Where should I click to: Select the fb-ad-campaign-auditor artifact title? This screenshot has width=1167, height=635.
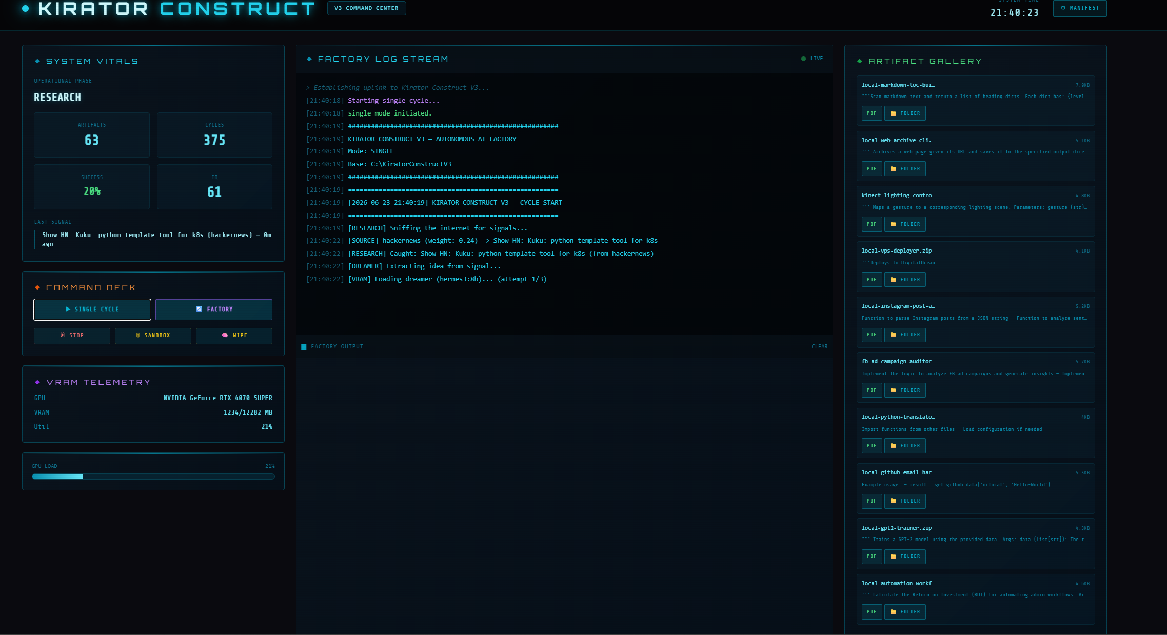tap(898, 362)
